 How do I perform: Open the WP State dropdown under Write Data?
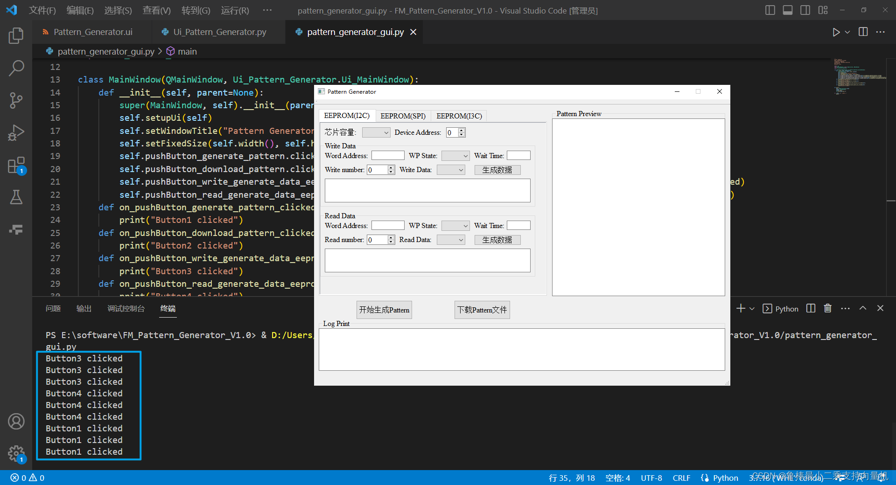[x=455, y=155]
